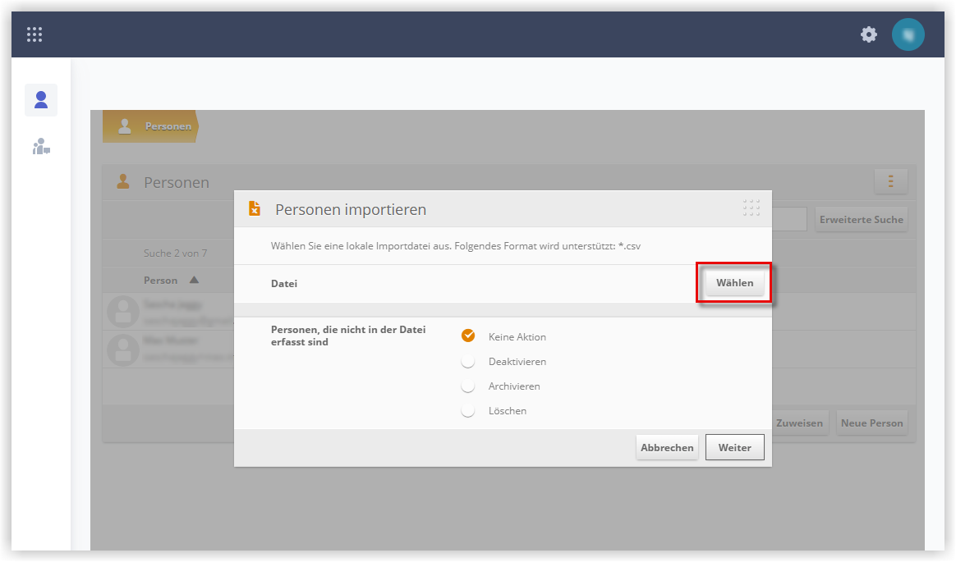Grab the dialog drag handle dots
The height and width of the screenshot is (562, 956).
(751, 208)
